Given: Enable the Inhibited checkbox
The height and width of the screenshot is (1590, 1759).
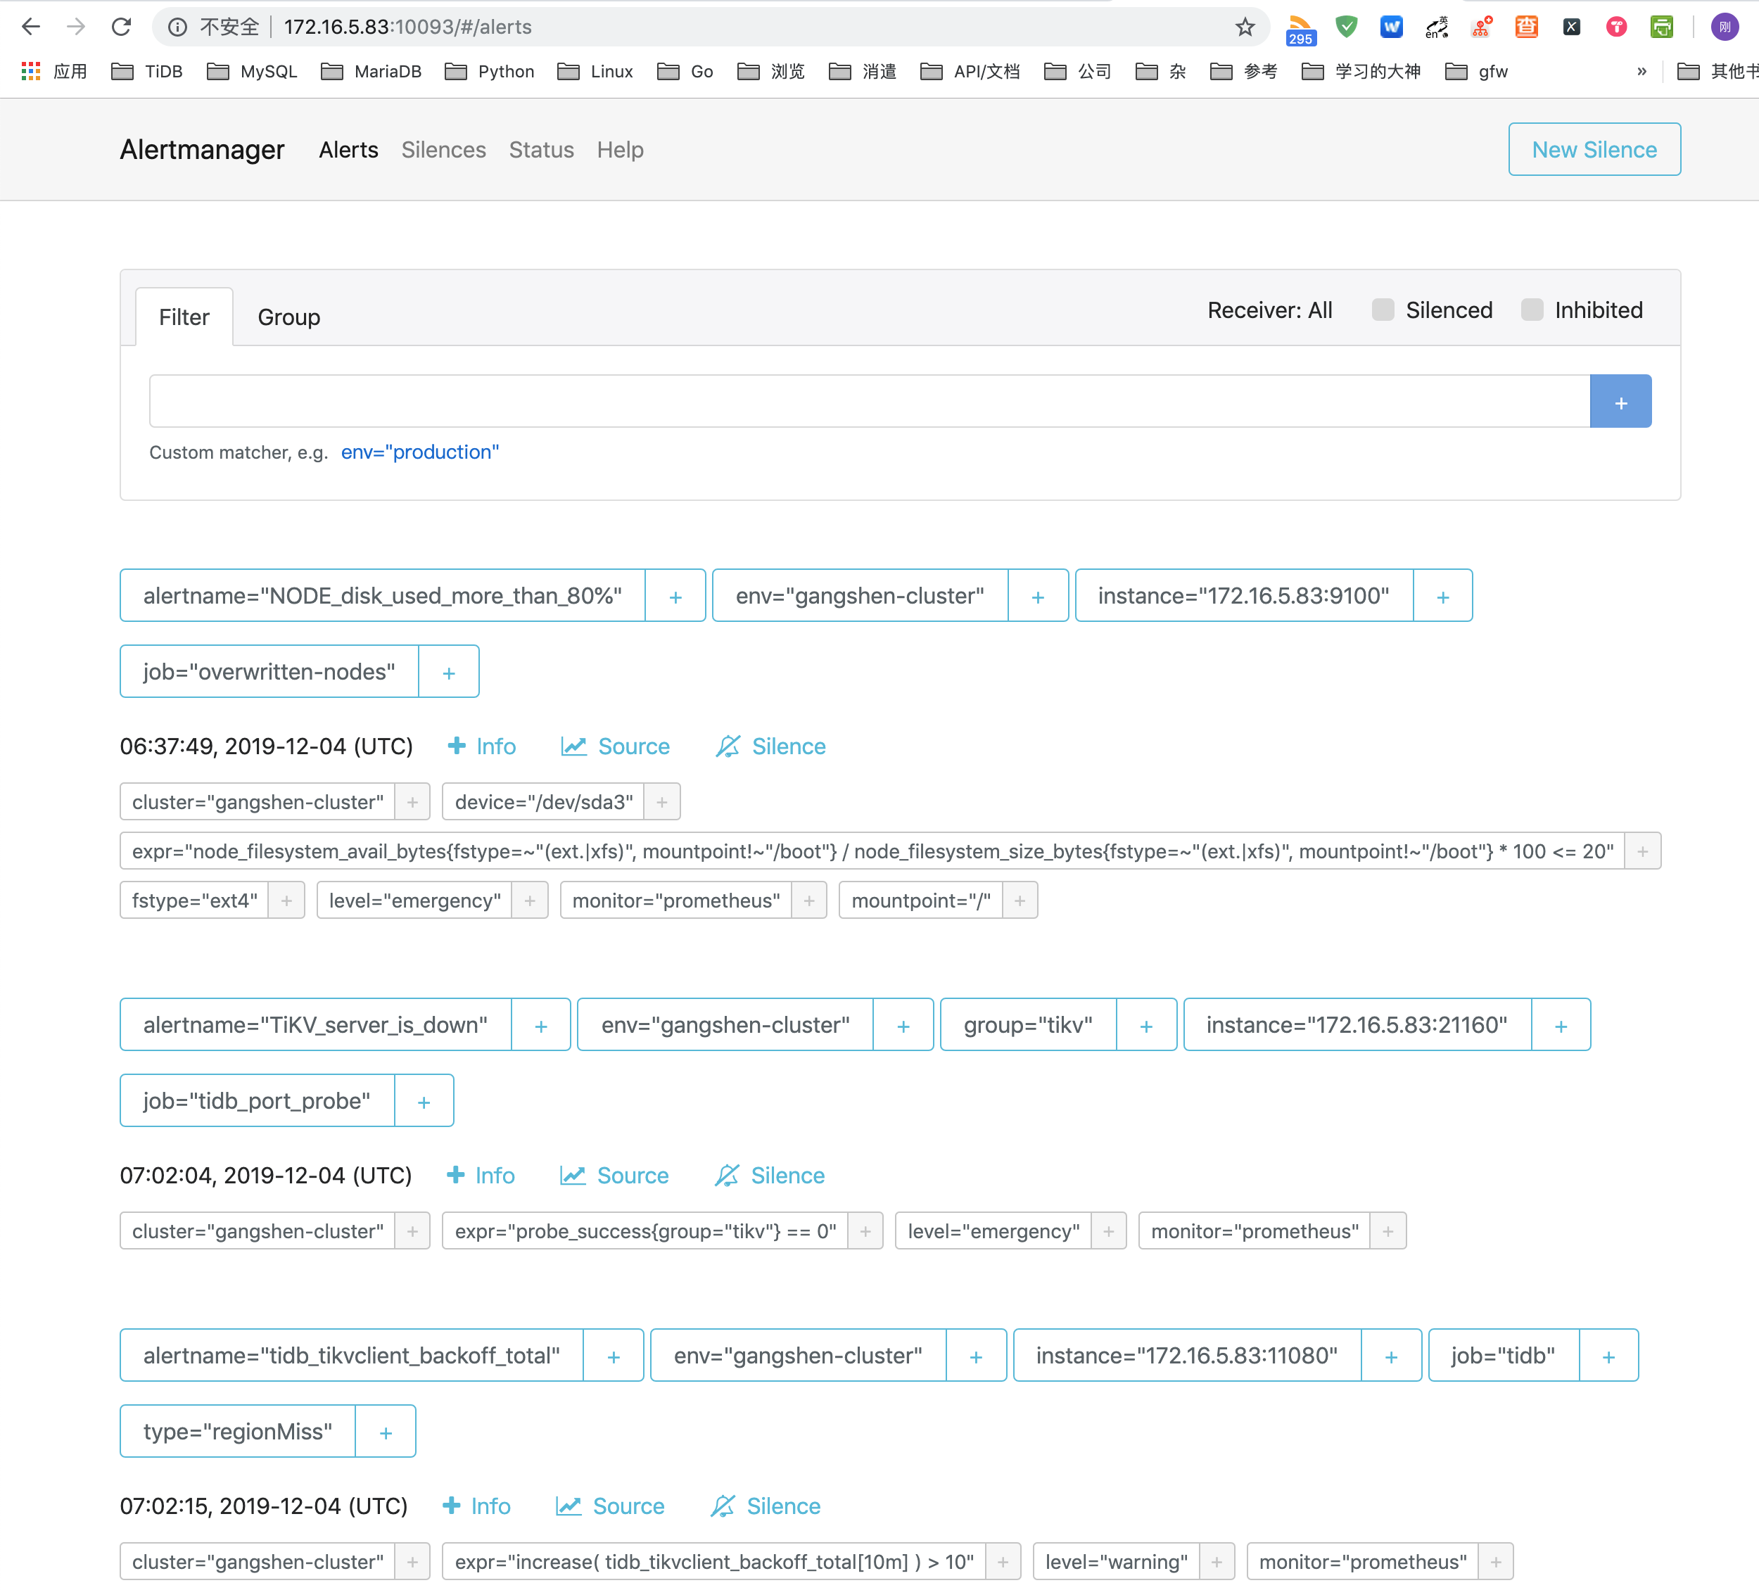Looking at the screenshot, I should [1531, 310].
